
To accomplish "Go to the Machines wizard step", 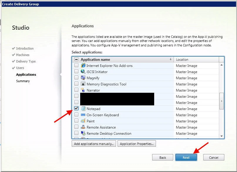I will tap(23, 55).
